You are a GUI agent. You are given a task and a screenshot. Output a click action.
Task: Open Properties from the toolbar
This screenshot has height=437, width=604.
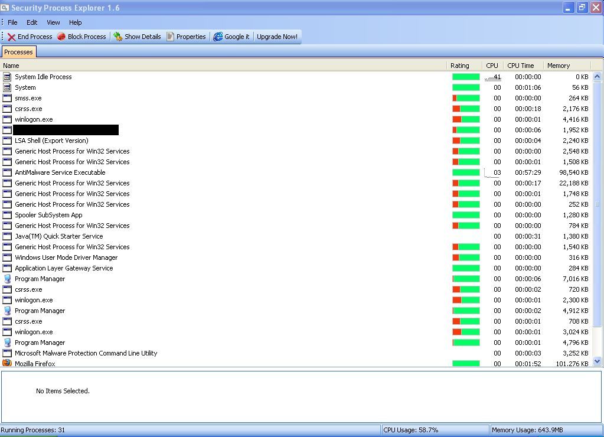click(x=187, y=37)
